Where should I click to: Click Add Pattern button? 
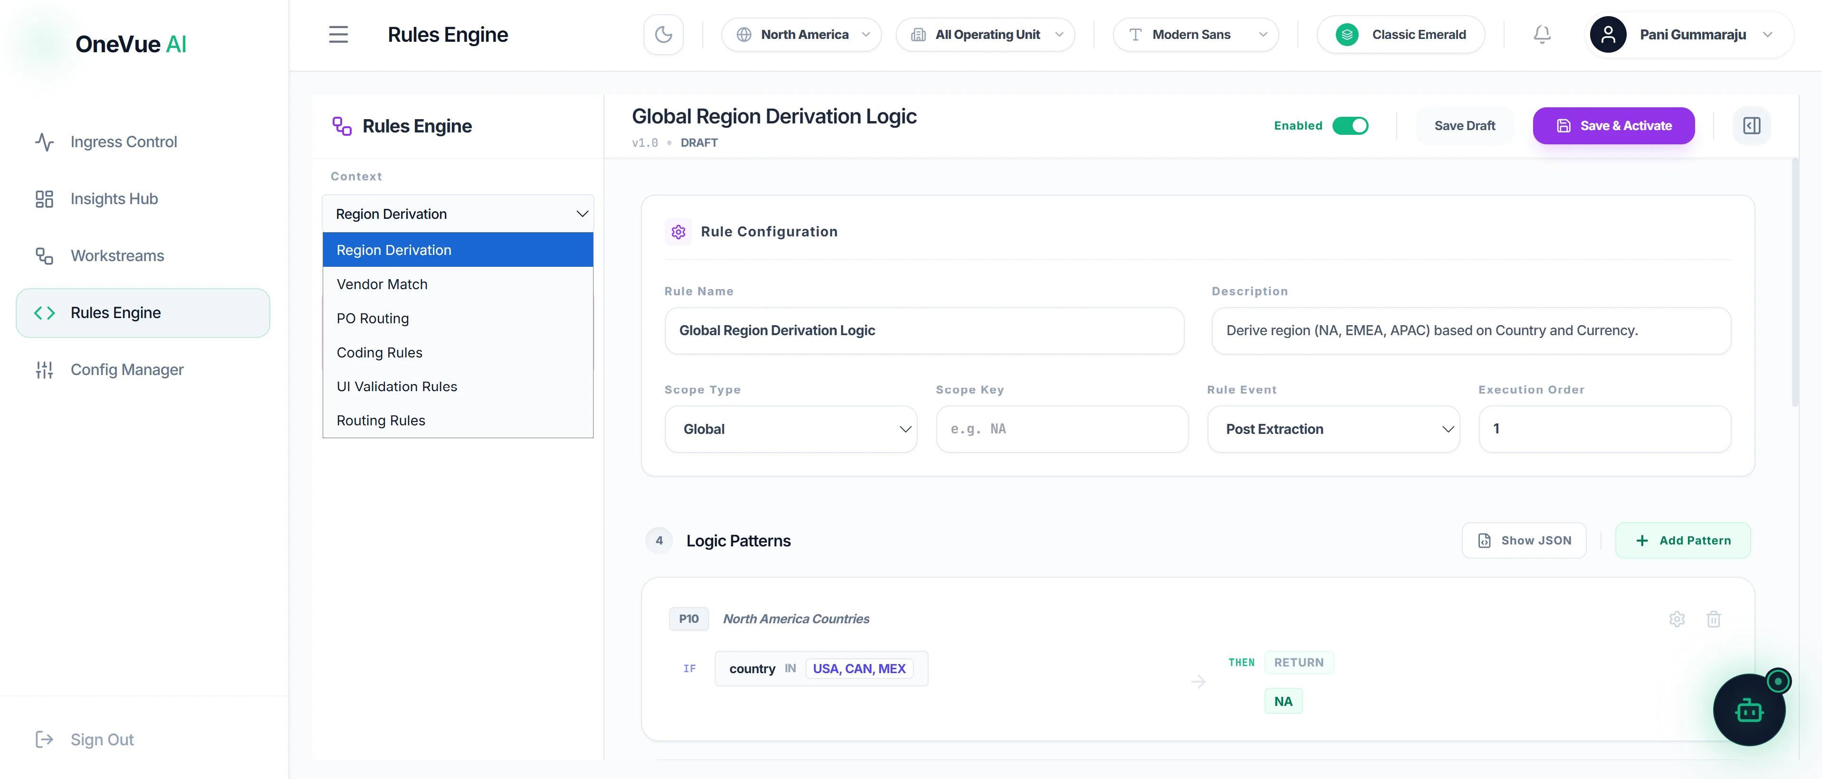point(1683,540)
